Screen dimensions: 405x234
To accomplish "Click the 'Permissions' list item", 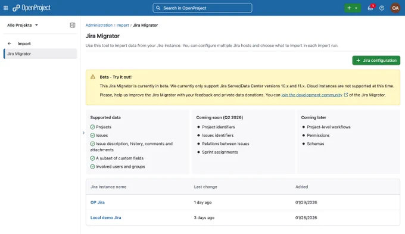I will pos(318,135).
